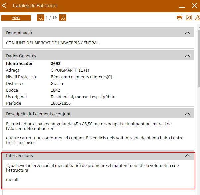The image size is (200, 195).
Task: Open the map sheet icon
Action: (x=189, y=17)
